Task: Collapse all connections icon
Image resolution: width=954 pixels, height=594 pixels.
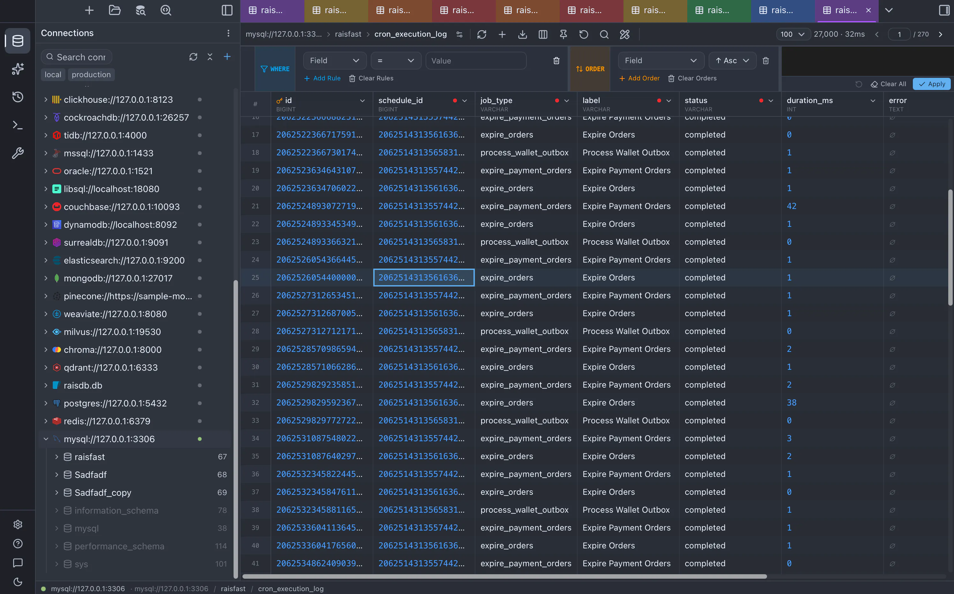Action: 210,57
